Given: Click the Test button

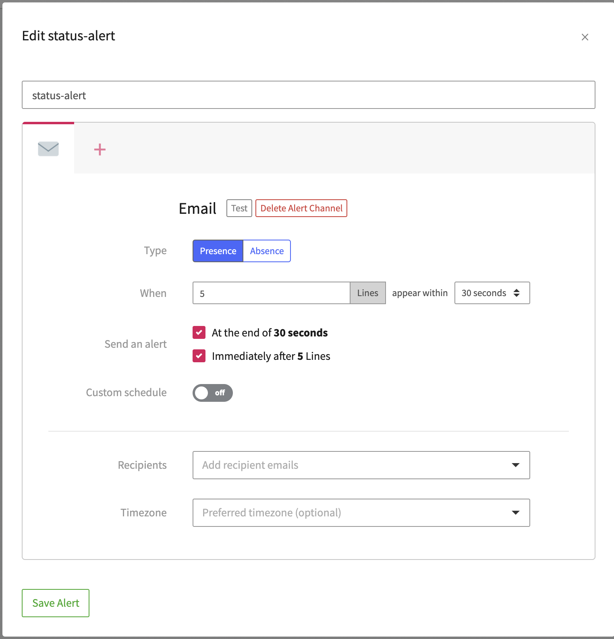Looking at the screenshot, I should coord(239,208).
